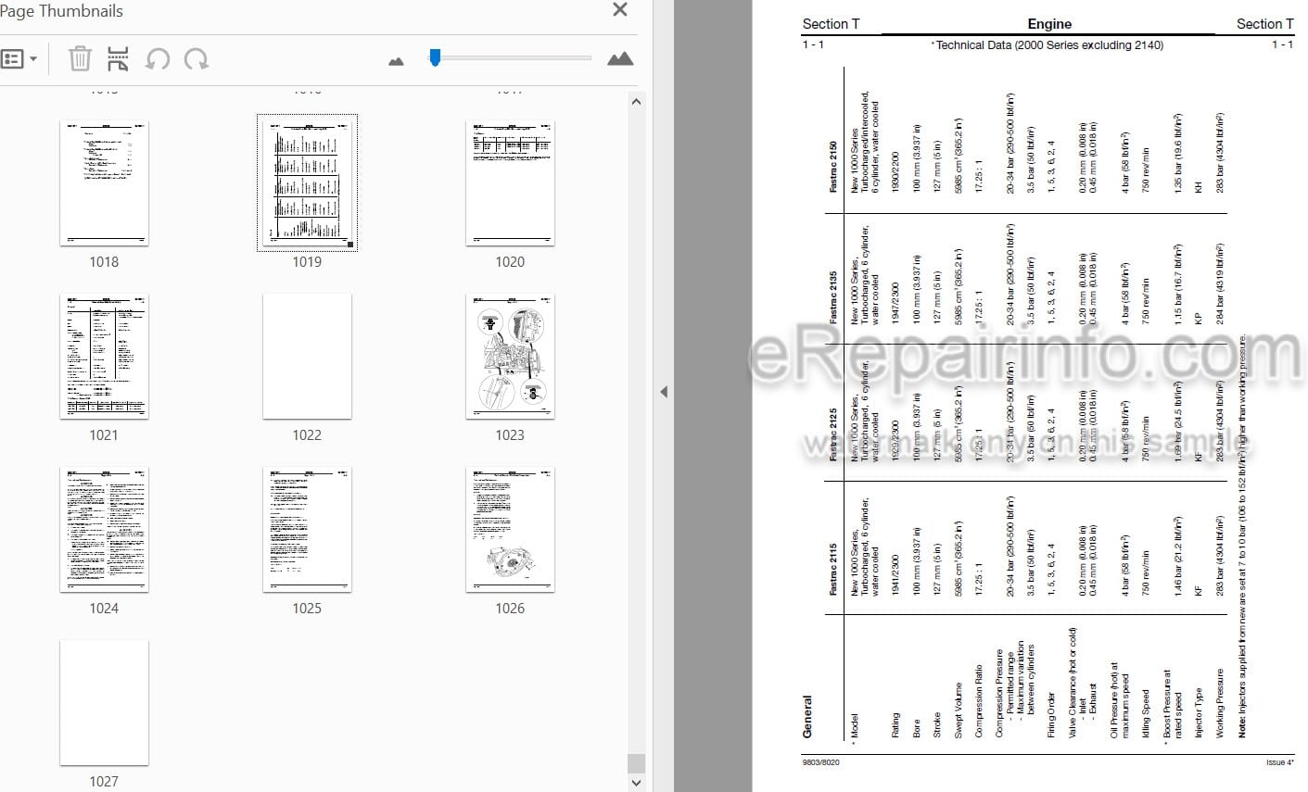Select page thumbnail 1023 with diagram

coord(510,357)
